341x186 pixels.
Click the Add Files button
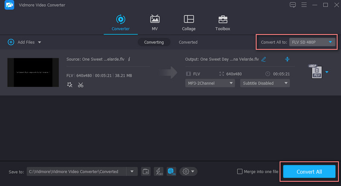[24, 42]
